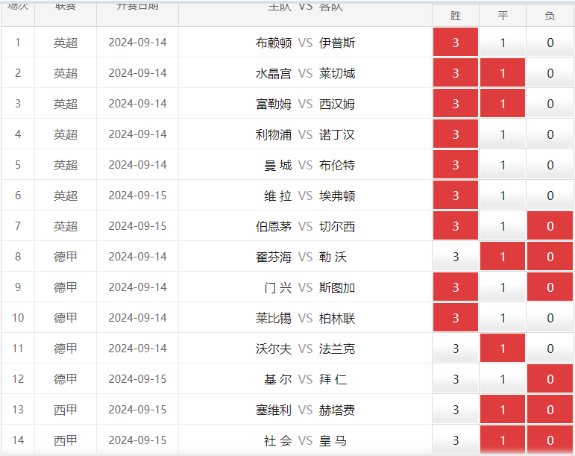Select loss (0) for 曼城 VS 布伦特
The image size is (575, 456).
(550, 164)
